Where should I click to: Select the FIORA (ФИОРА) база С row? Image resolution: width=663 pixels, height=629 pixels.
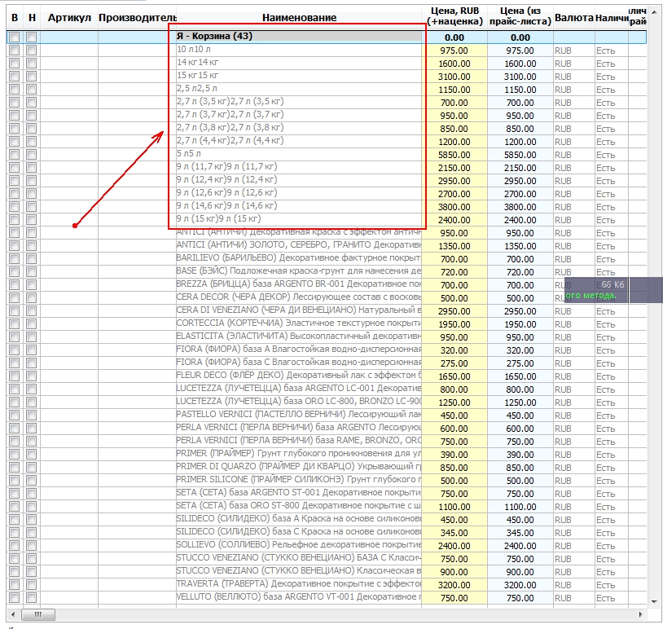click(x=327, y=363)
